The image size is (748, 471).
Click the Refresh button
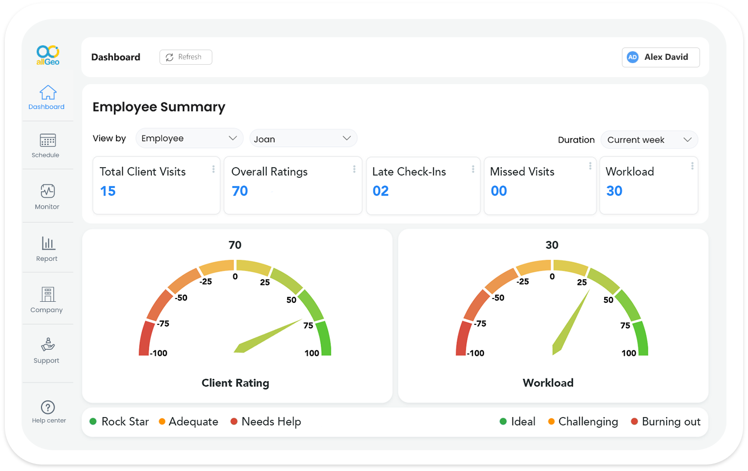[185, 57]
